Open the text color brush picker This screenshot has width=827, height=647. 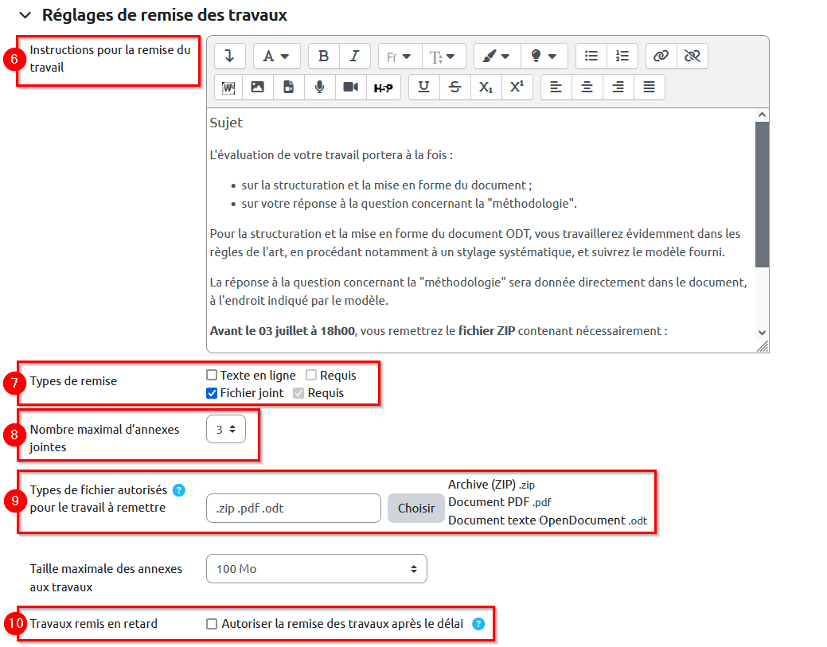[x=497, y=56]
